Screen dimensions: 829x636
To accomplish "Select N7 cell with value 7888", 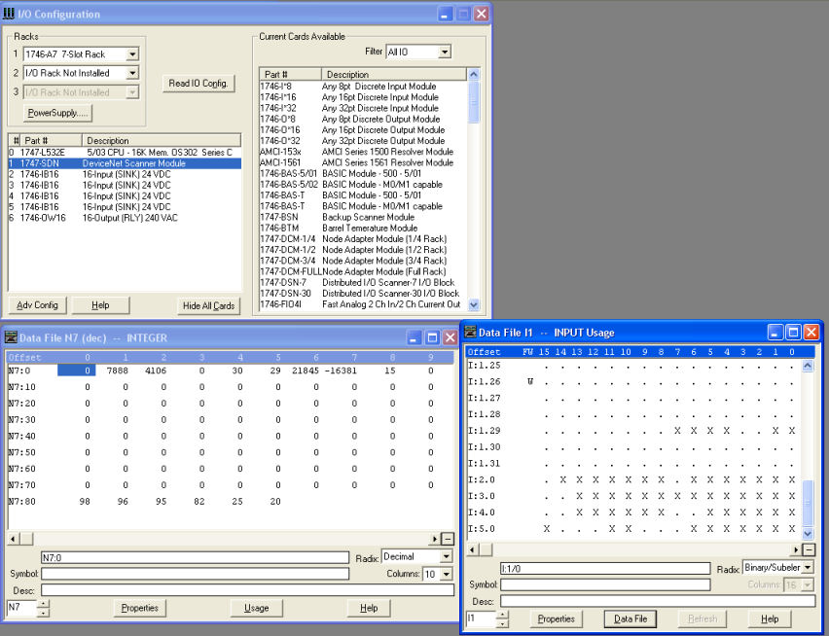I will pos(117,371).
